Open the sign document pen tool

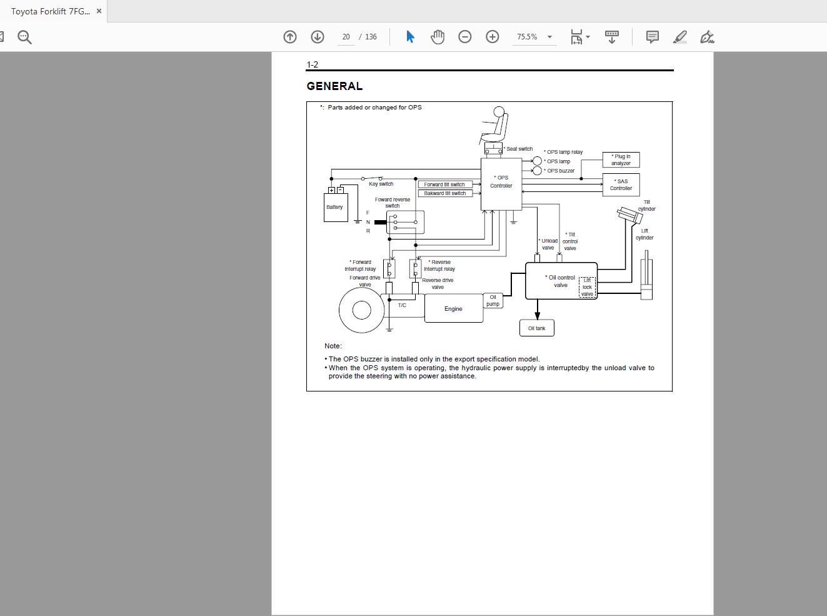click(707, 37)
